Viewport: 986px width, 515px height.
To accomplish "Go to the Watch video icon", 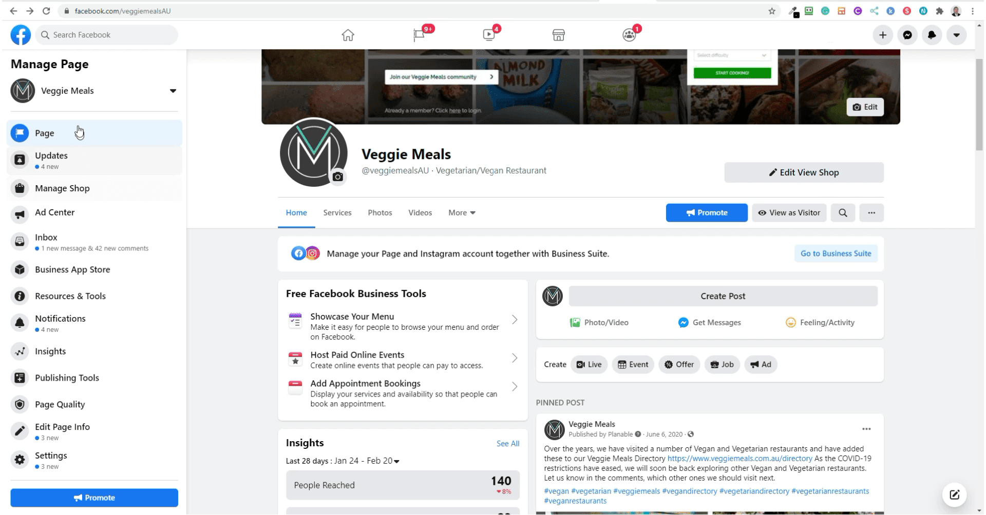I will [x=489, y=35].
